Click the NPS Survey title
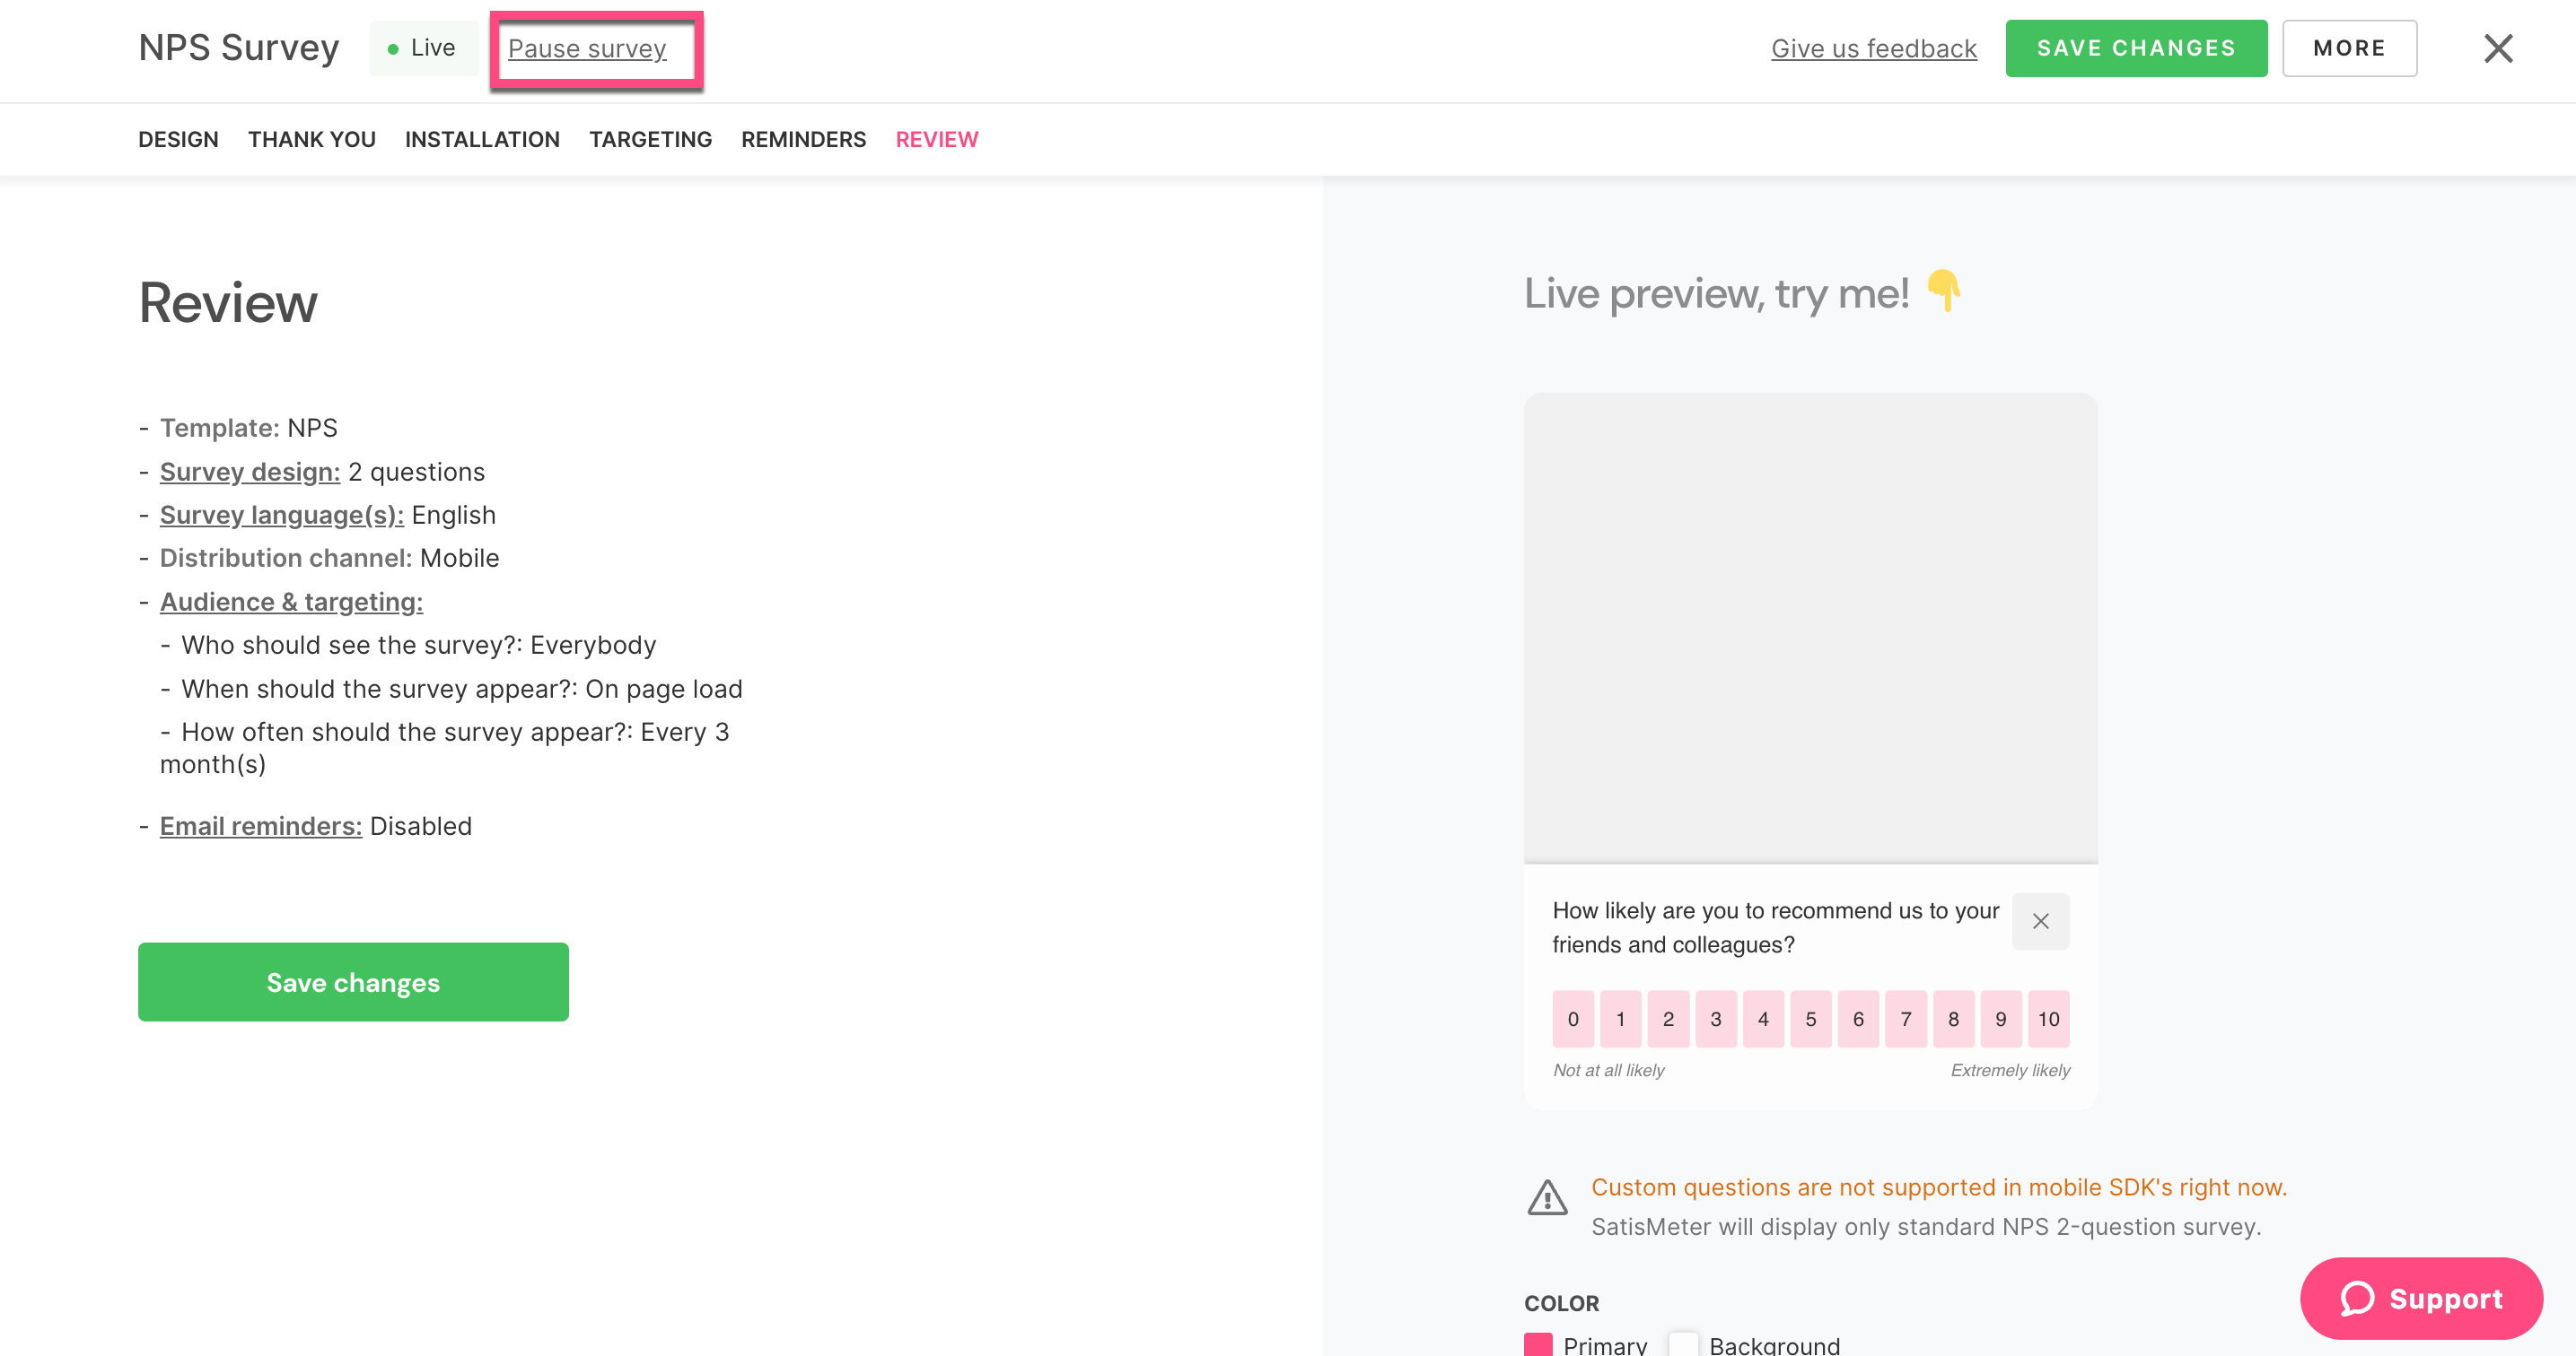Image resolution: width=2576 pixels, height=1356 pixels. pos(239,48)
